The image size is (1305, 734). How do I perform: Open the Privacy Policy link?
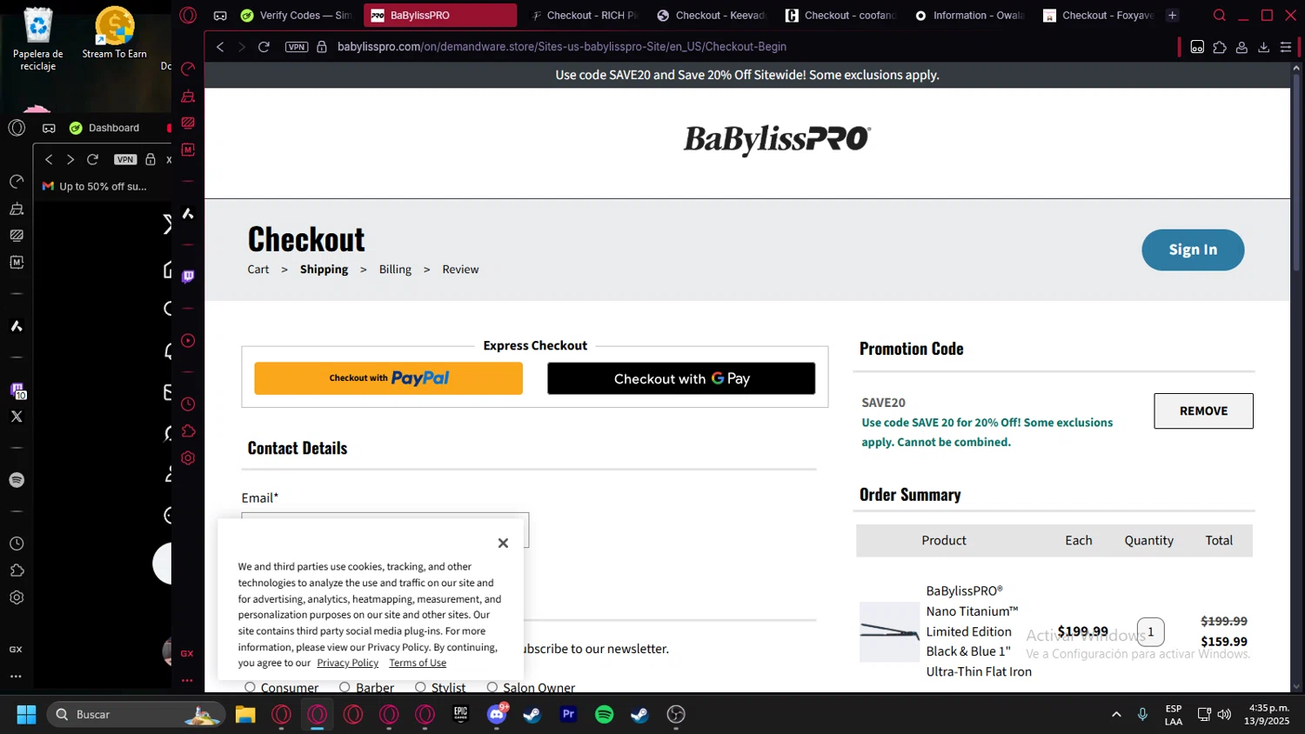[347, 663]
